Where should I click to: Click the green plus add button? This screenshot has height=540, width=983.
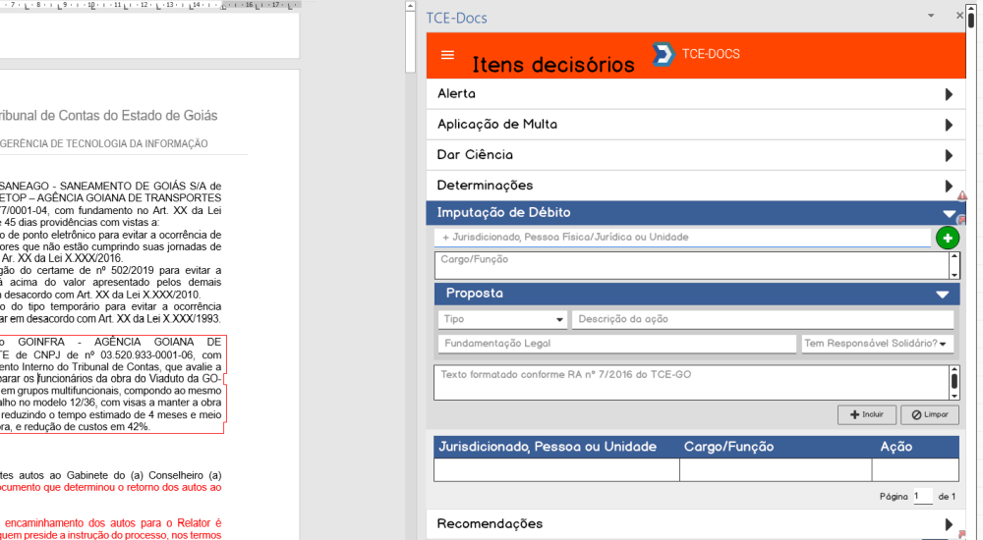pos(947,239)
